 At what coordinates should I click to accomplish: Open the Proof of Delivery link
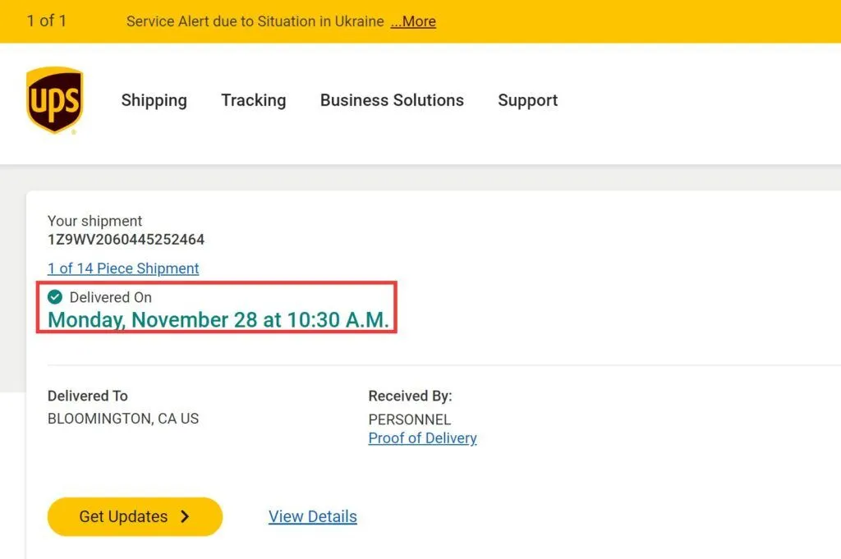click(x=422, y=438)
